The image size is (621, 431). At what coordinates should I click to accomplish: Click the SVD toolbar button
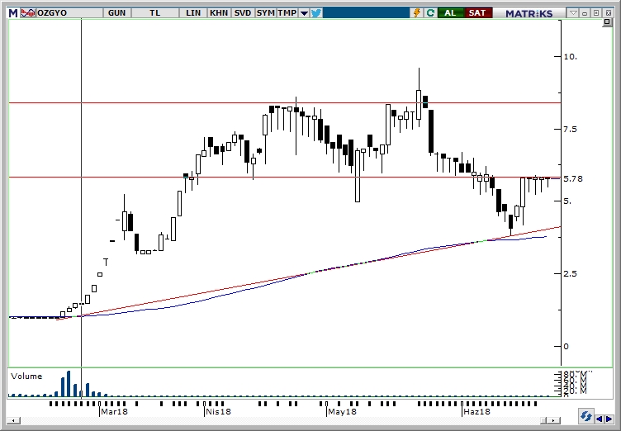243,13
